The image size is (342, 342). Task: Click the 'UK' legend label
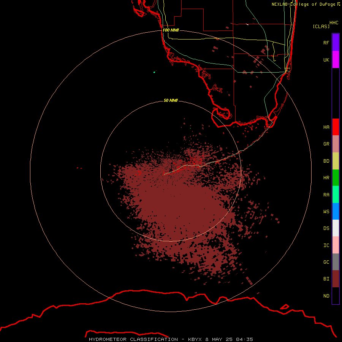(326, 60)
